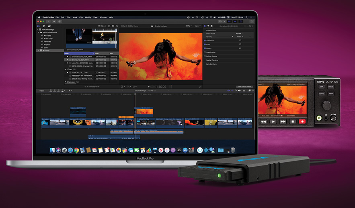The height and width of the screenshot is (208, 355).
Task: Enter full-screen viewer playback icon
Action: [x=200, y=87]
